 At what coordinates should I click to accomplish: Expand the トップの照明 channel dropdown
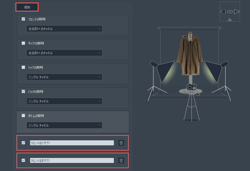[64, 77]
